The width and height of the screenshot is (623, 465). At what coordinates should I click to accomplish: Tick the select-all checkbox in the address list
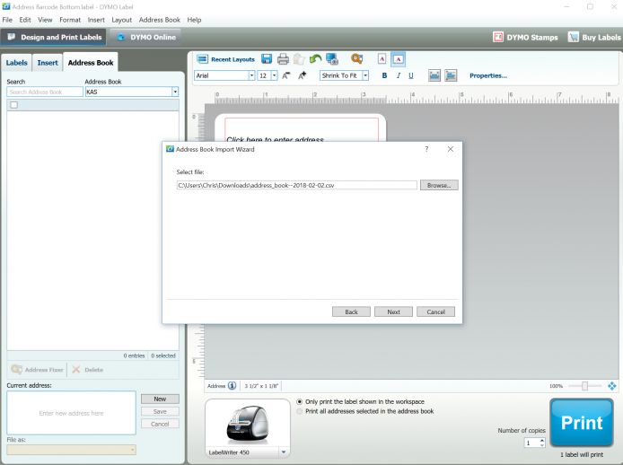coord(13,105)
